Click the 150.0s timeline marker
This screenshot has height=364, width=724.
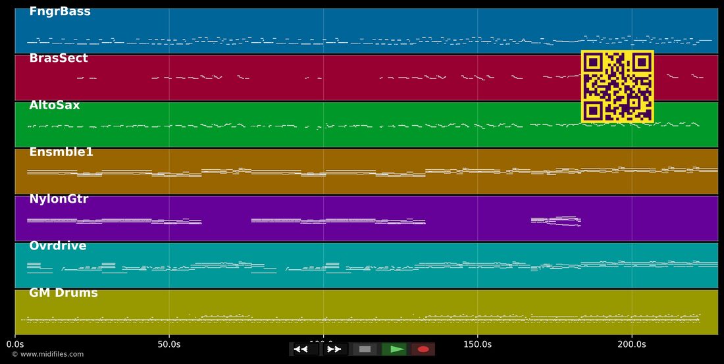coord(477,344)
